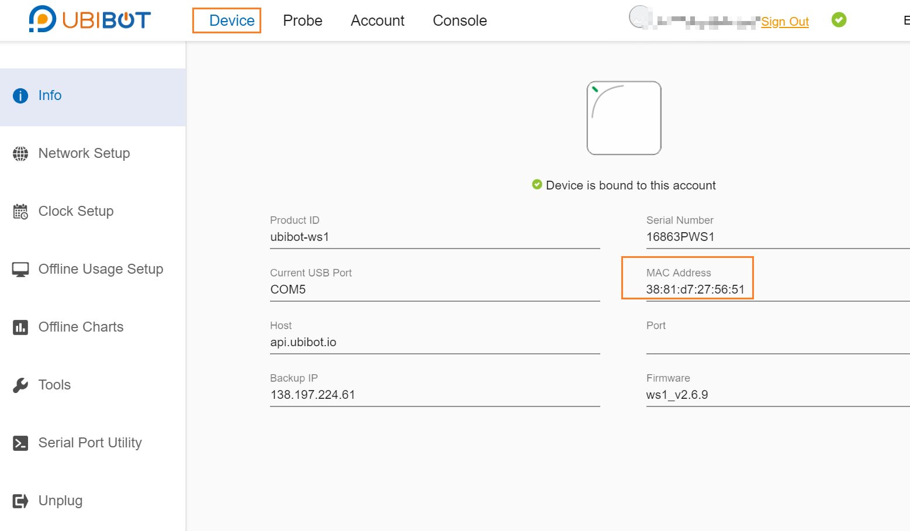910x531 pixels.
Task: Click the Current USB Port field COM5
Action: point(435,289)
